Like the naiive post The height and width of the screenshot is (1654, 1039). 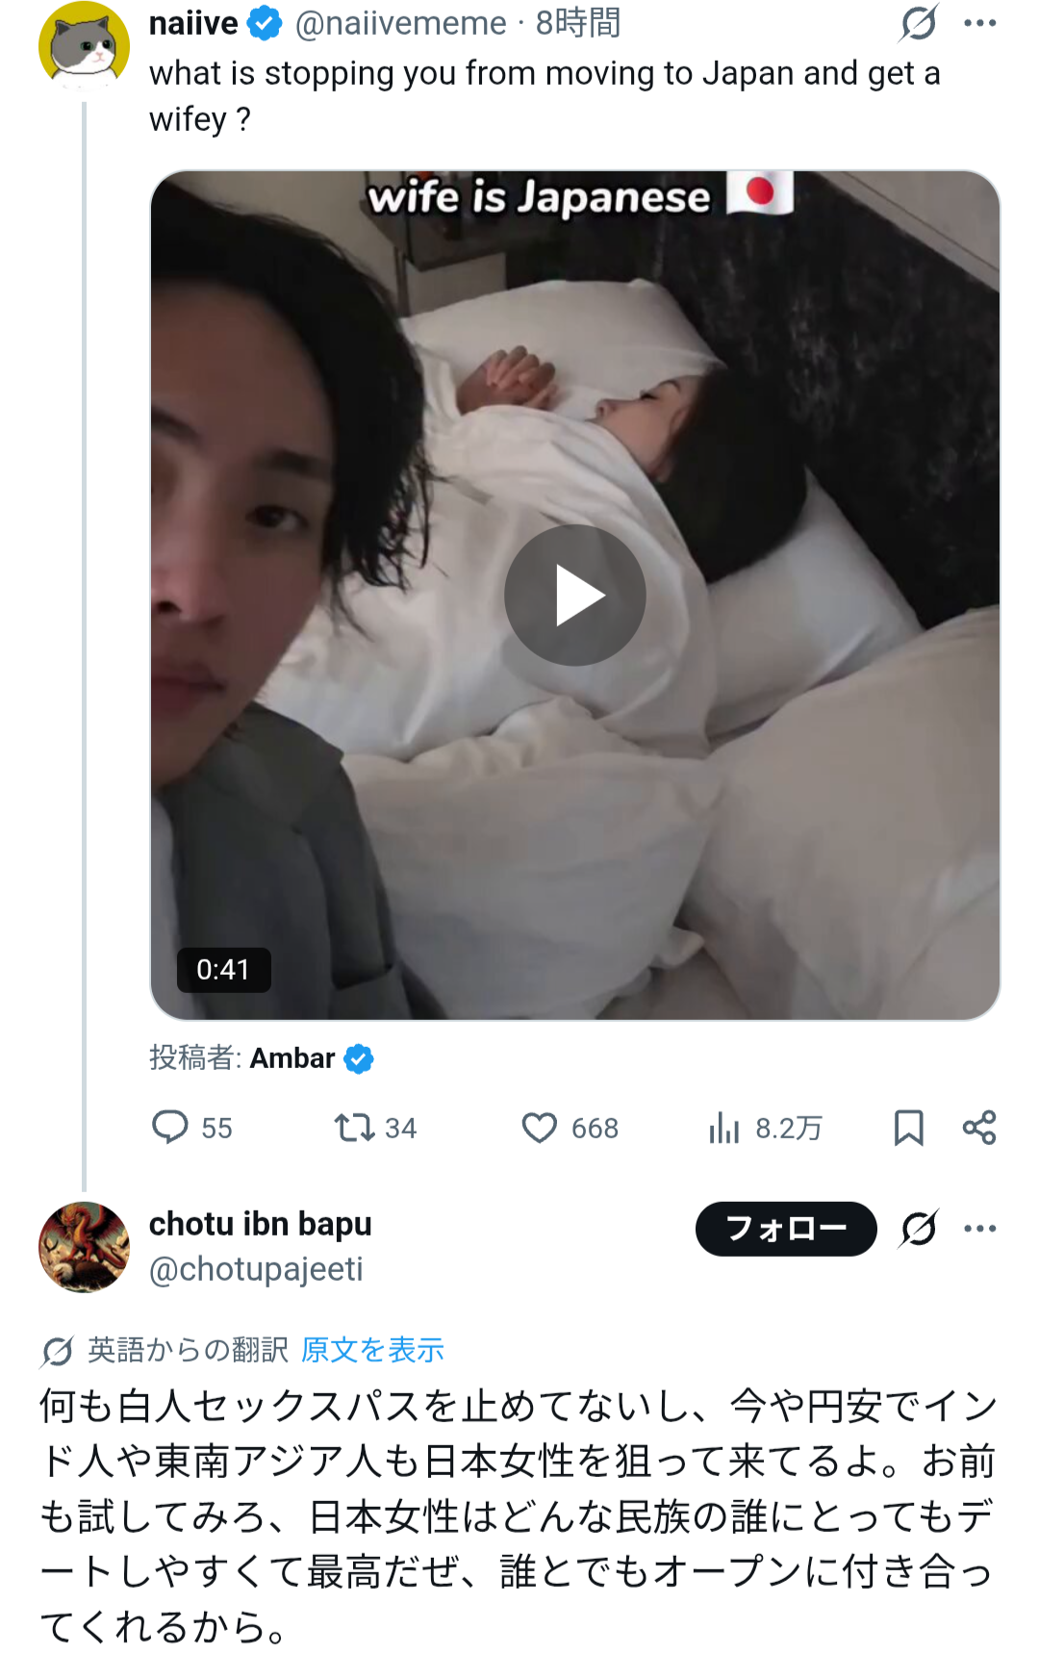coord(540,1127)
